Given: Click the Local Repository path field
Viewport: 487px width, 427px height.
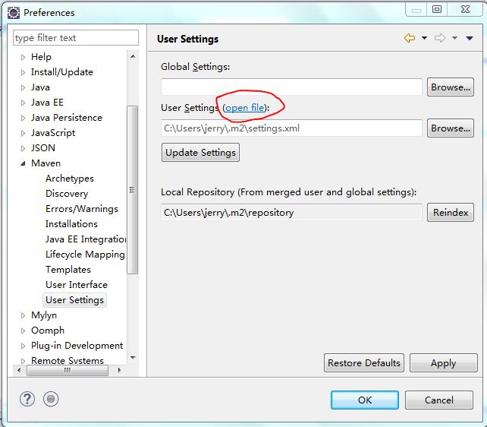Looking at the screenshot, I should (x=291, y=213).
